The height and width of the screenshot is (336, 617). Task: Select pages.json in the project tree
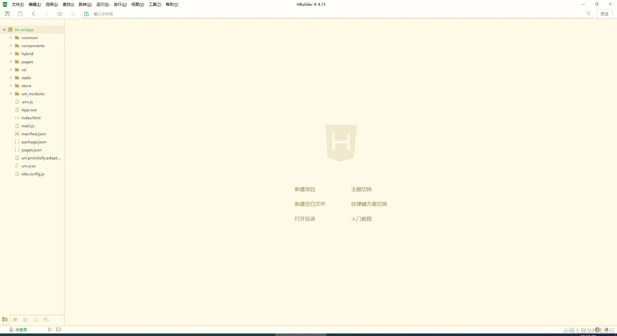[x=32, y=150]
